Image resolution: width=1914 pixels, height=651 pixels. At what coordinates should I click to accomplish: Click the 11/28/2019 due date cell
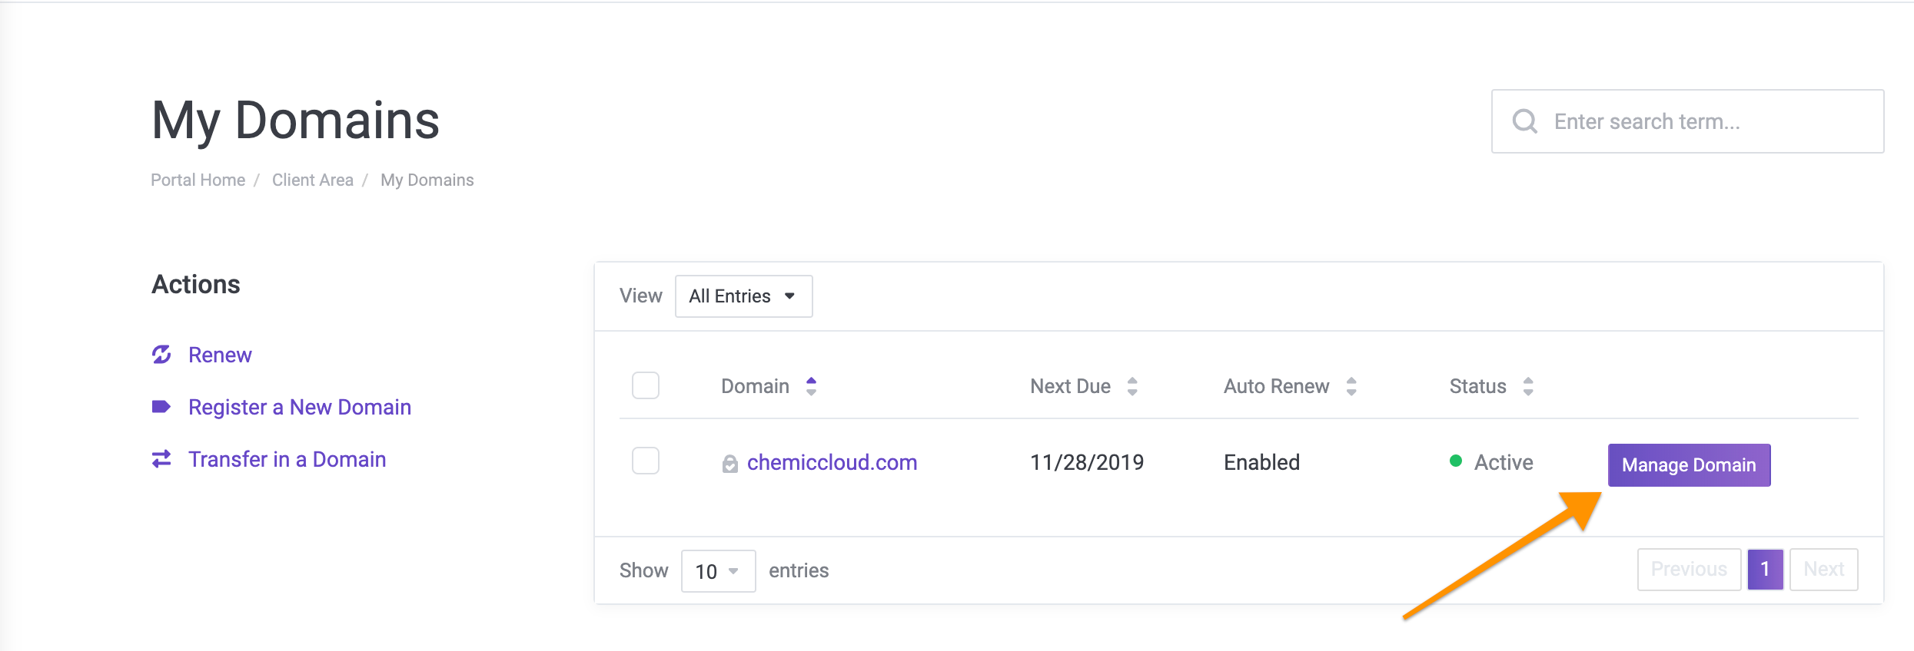pos(1087,462)
